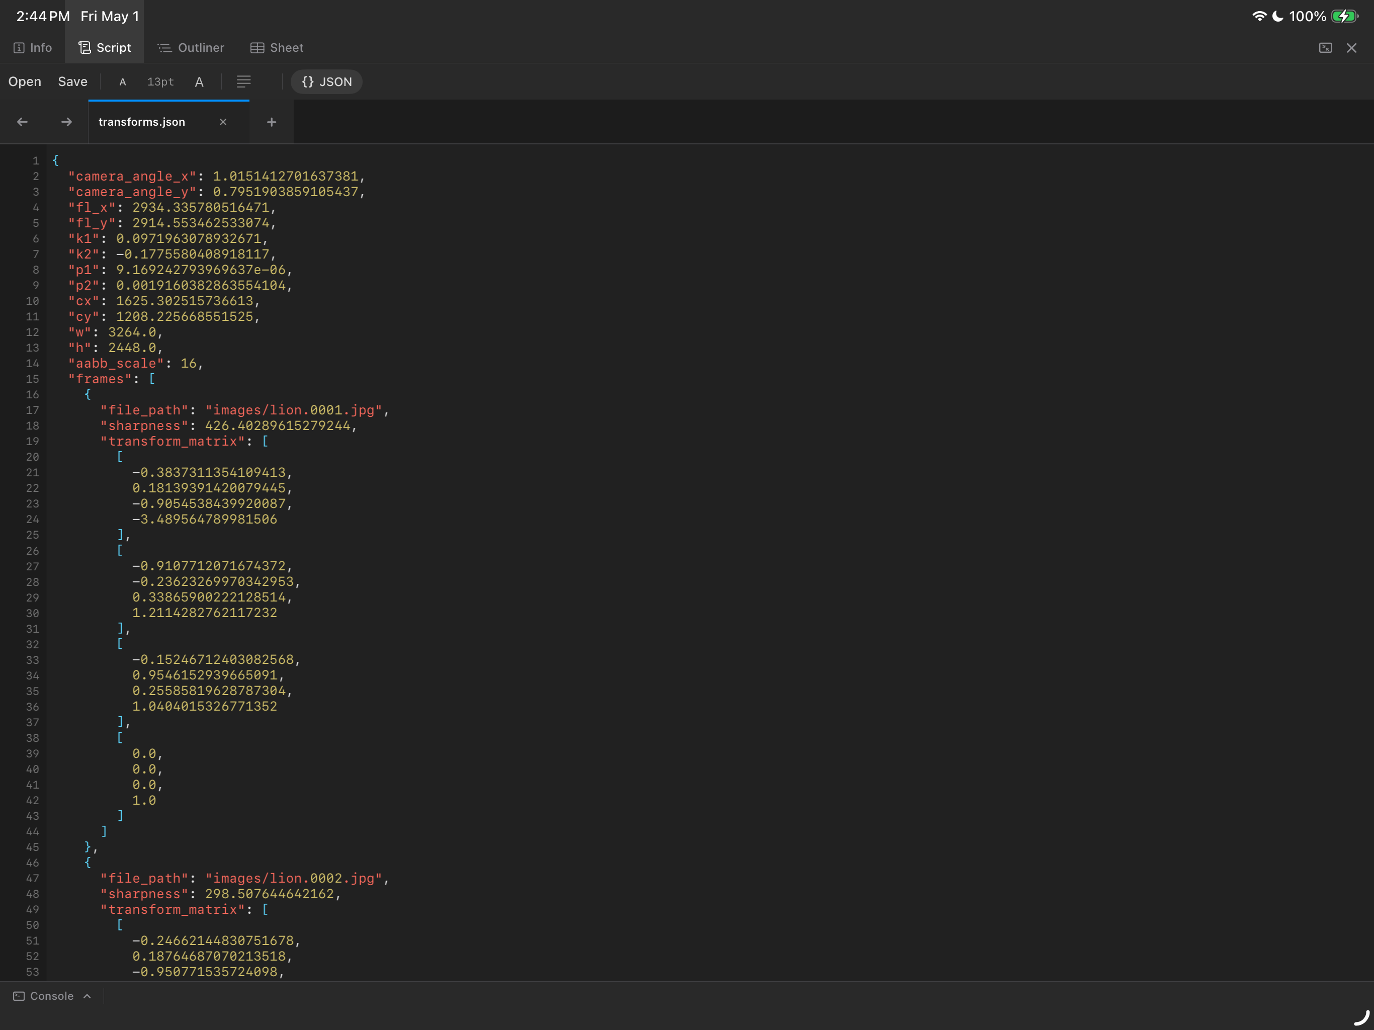Click the Wi-Fi status icon
Image resolution: width=1374 pixels, height=1030 pixels.
click(x=1259, y=16)
